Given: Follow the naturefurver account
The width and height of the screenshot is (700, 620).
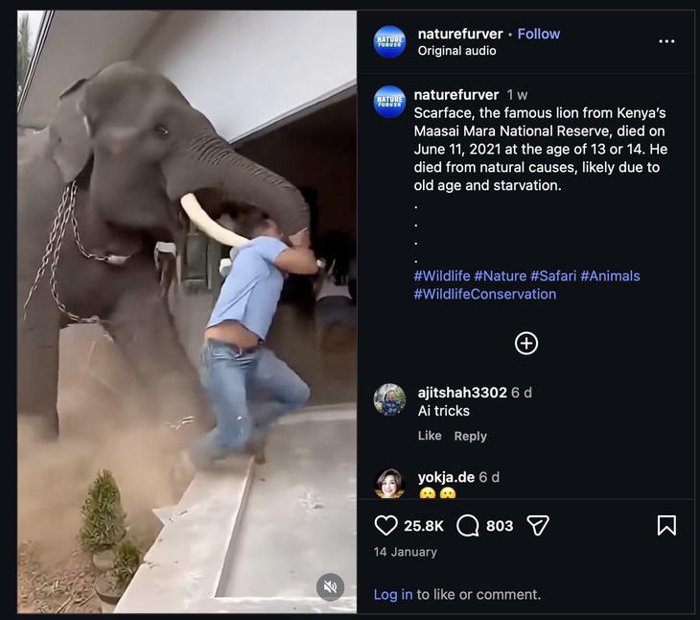Looking at the screenshot, I should pyautogui.click(x=538, y=34).
